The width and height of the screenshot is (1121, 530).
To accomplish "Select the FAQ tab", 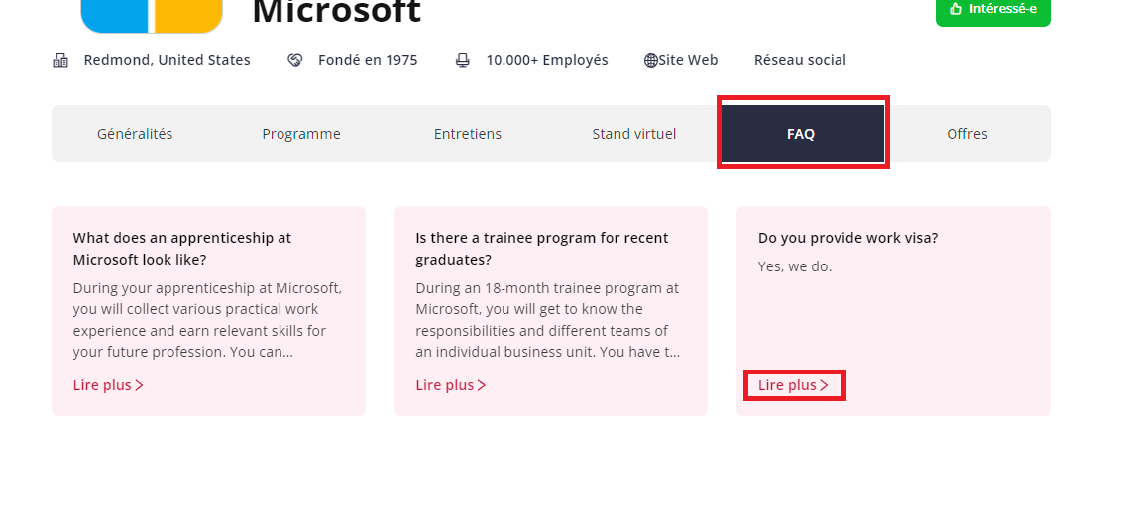I will [801, 134].
